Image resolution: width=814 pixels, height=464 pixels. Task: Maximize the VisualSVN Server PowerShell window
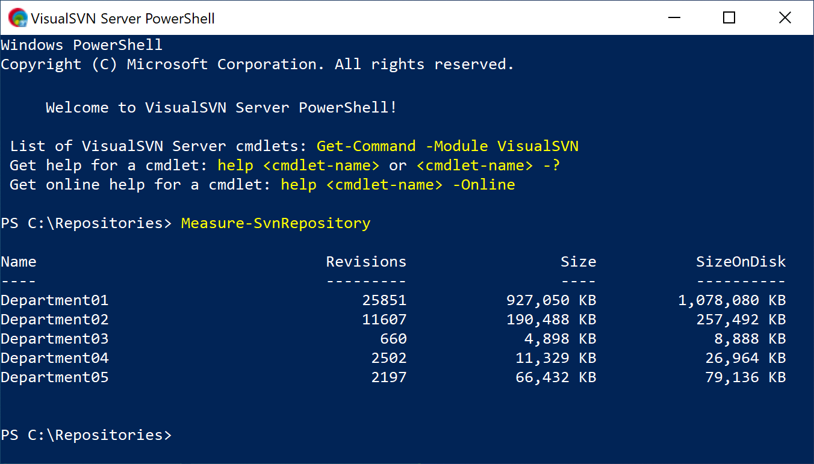coord(729,17)
